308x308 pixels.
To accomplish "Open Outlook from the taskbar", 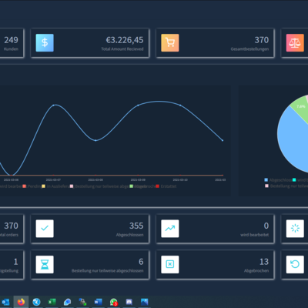I will [x=5, y=302].
